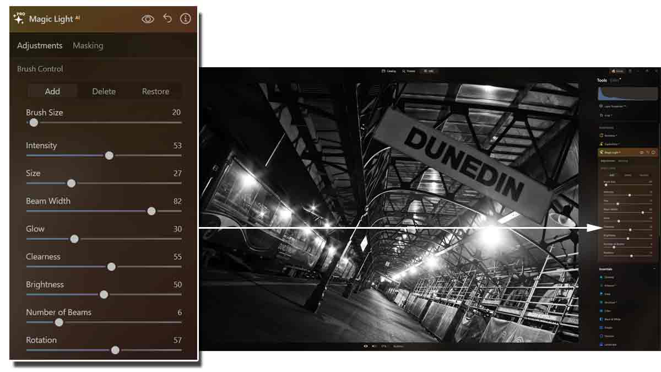Toggle the before/after eye icon below the photo
Image resolution: width=661 pixels, height=372 pixels.
[x=365, y=346]
